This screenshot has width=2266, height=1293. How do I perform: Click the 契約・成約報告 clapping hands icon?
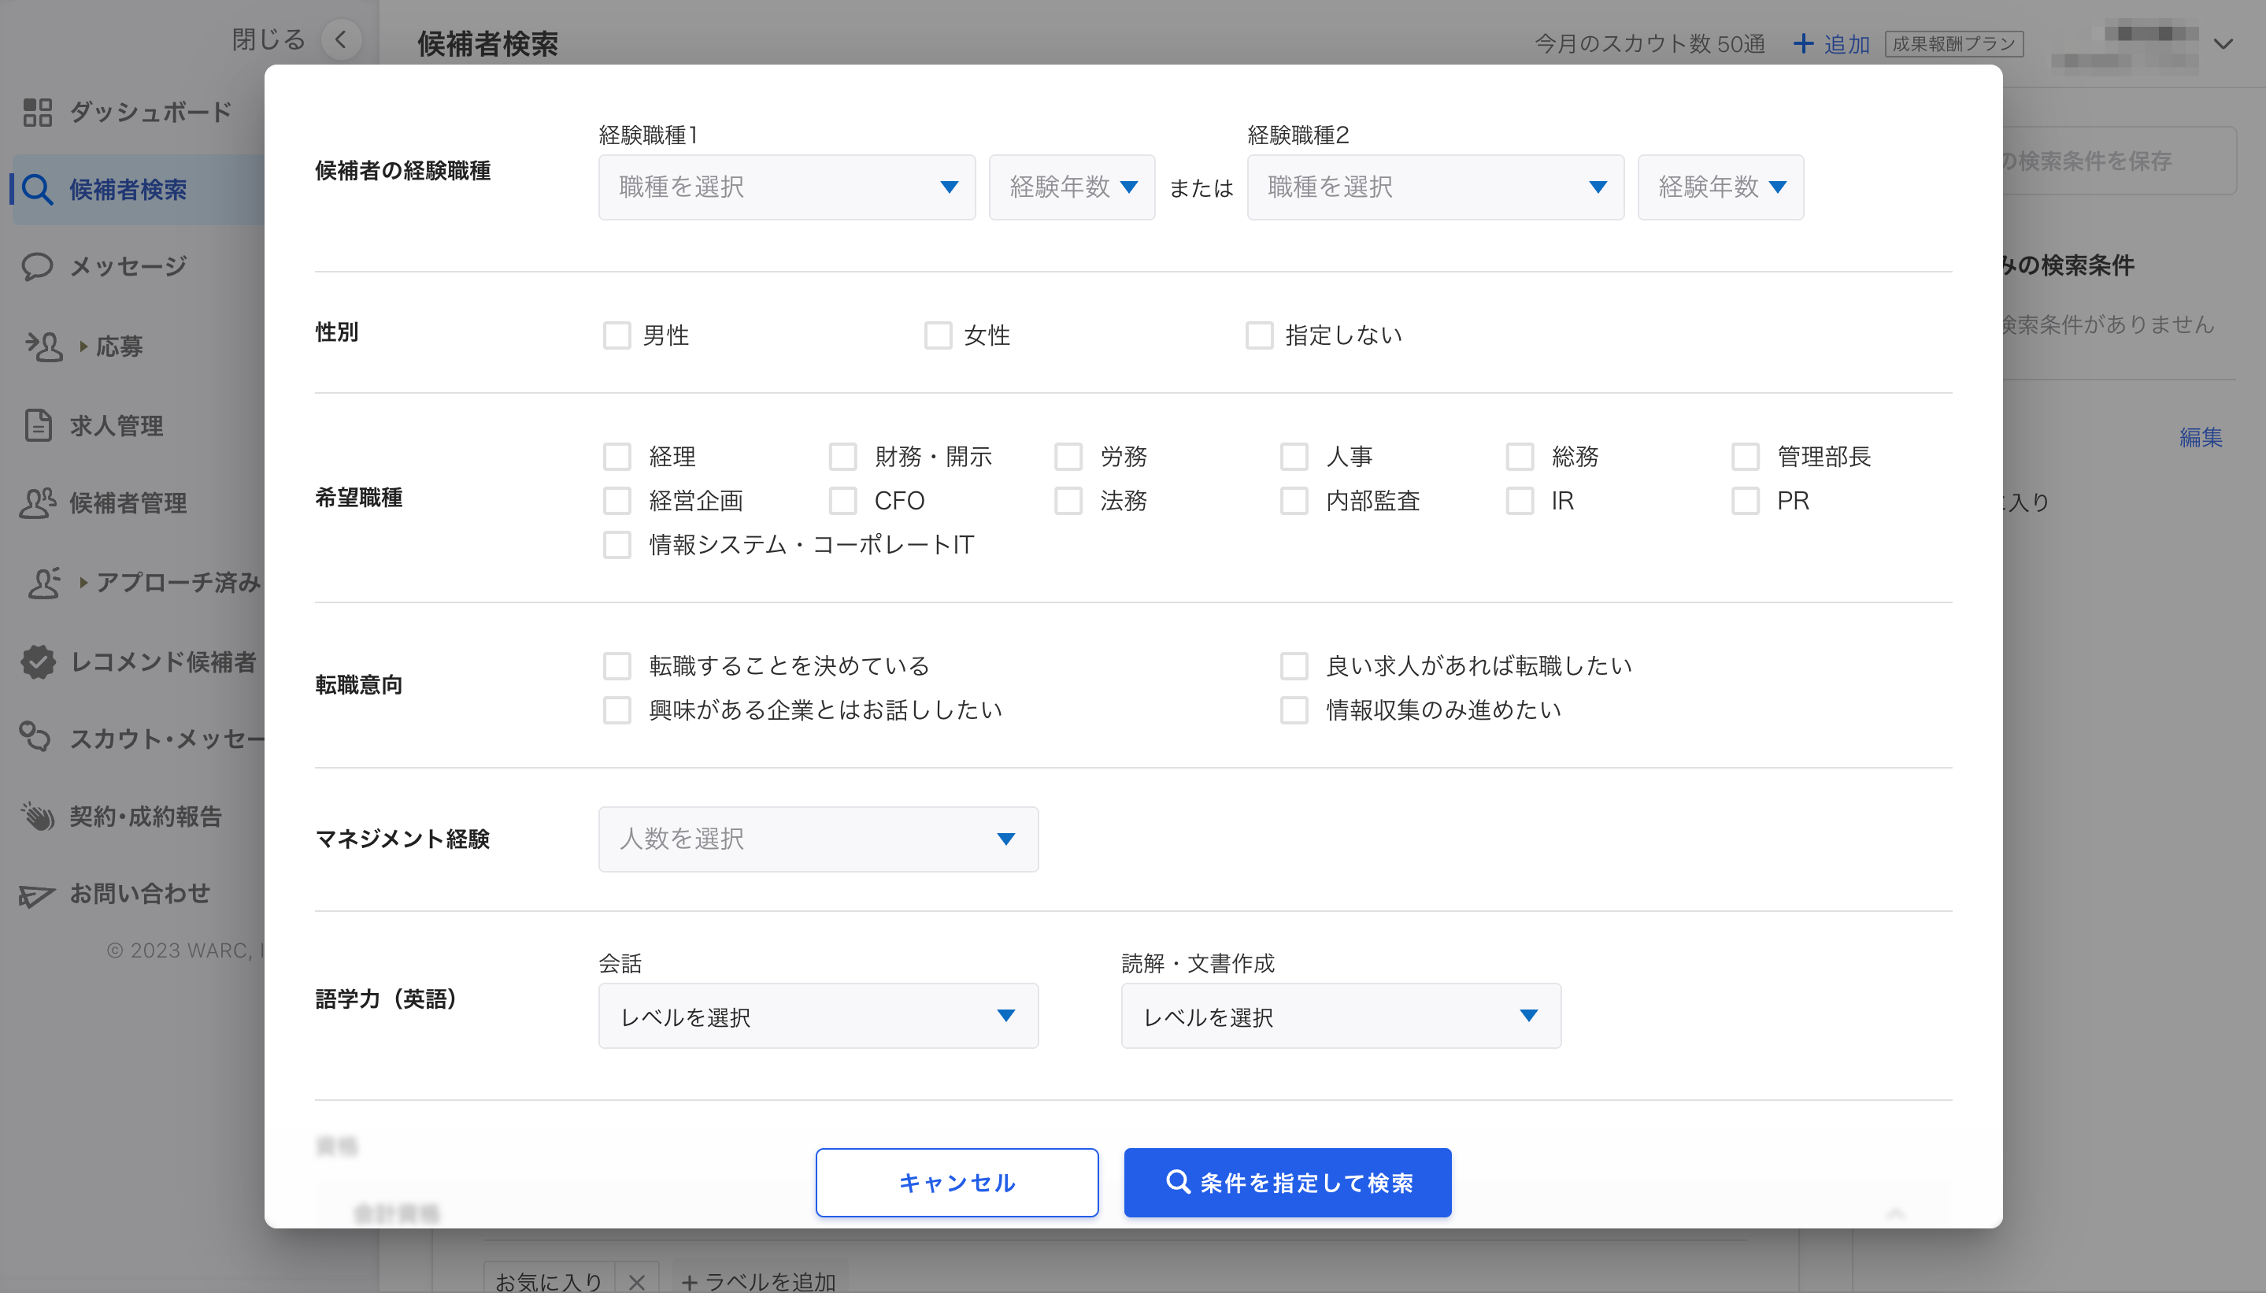(37, 816)
